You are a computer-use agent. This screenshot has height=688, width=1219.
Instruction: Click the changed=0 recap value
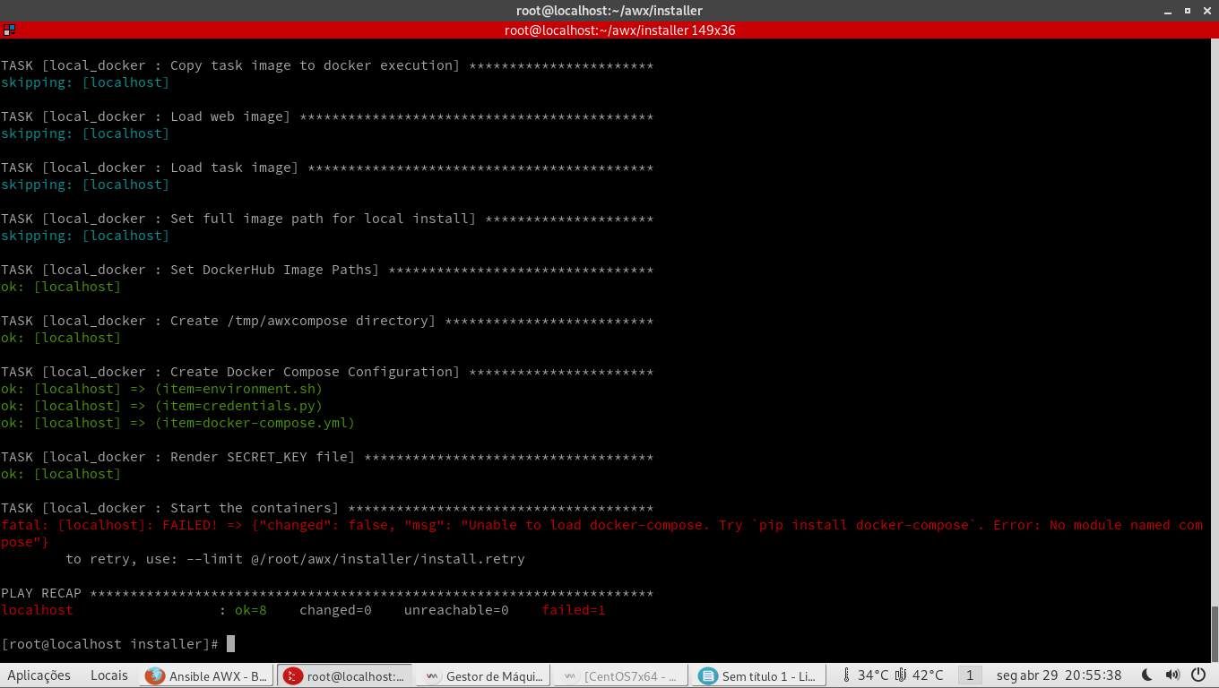335,610
